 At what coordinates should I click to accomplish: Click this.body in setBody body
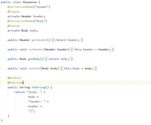(x=72, y=68)
